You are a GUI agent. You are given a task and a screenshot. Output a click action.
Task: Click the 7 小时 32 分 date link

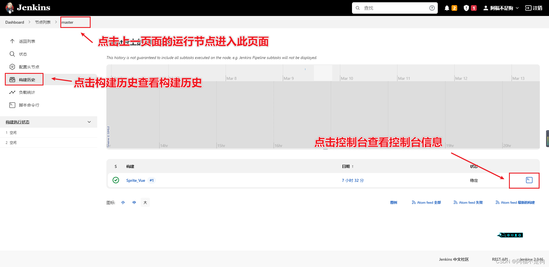[353, 180]
